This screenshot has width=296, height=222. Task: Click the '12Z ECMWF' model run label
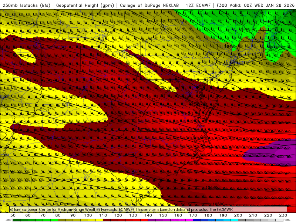(x=198, y=5)
